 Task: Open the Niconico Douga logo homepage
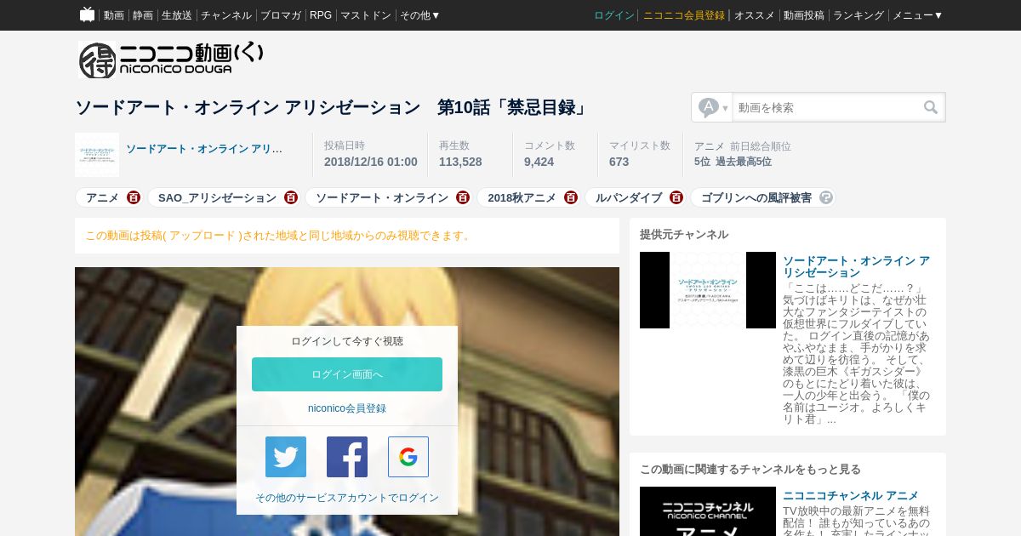point(172,60)
